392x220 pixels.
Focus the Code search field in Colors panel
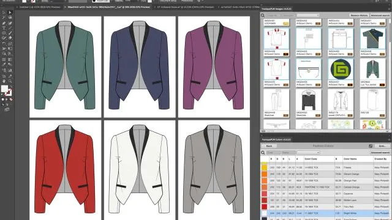(273, 152)
